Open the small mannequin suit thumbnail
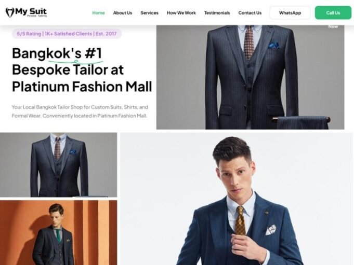The width and height of the screenshot is (354, 265). click(x=58, y=165)
